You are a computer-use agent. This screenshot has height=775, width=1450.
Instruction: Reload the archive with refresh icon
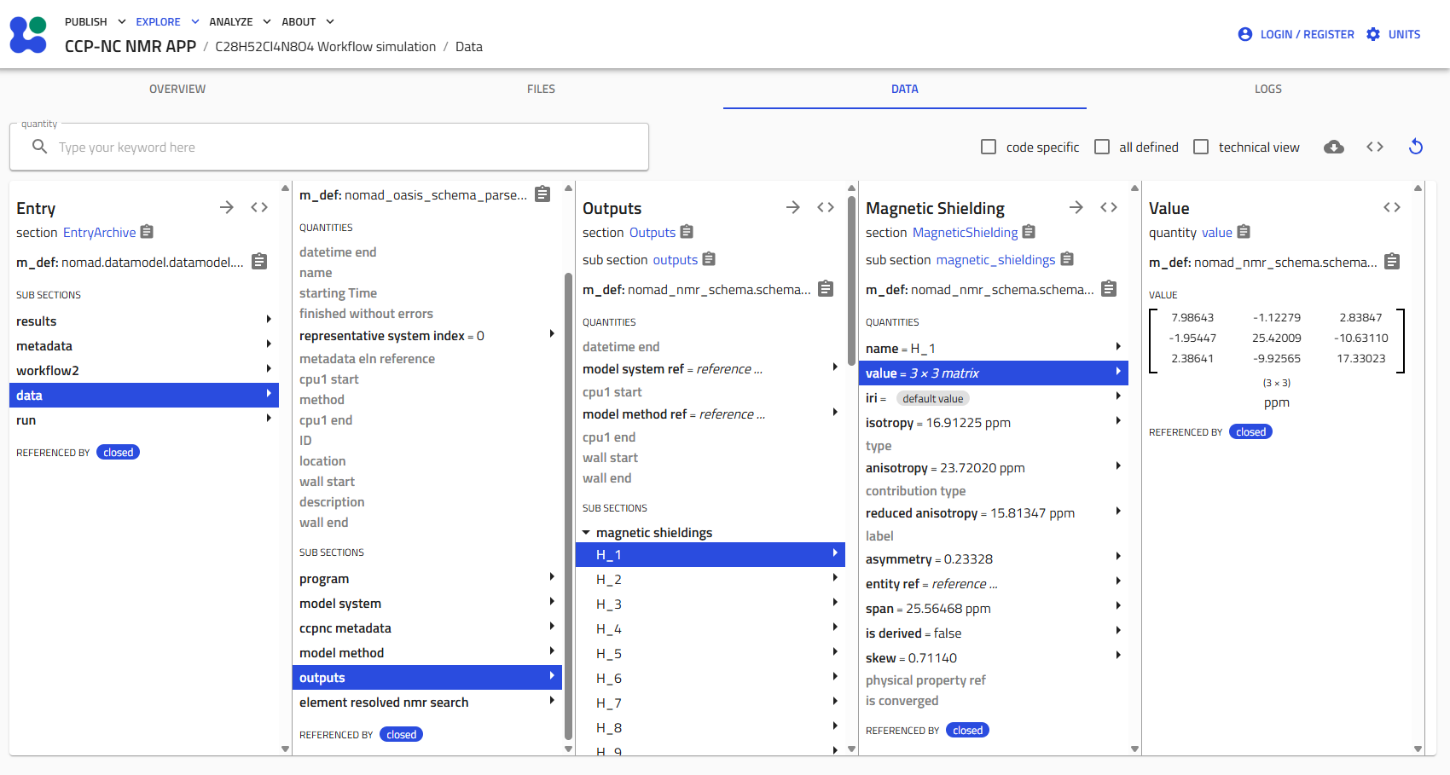click(1416, 147)
